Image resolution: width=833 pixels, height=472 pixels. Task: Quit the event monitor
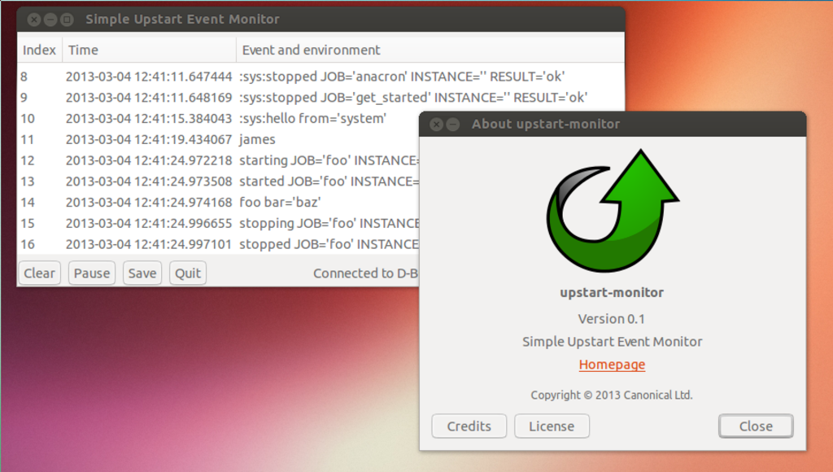pos(187,273)
